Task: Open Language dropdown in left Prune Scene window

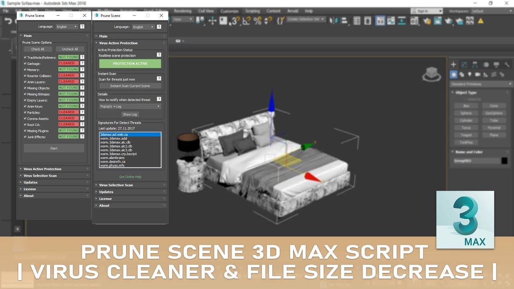Action: point(67,27)
